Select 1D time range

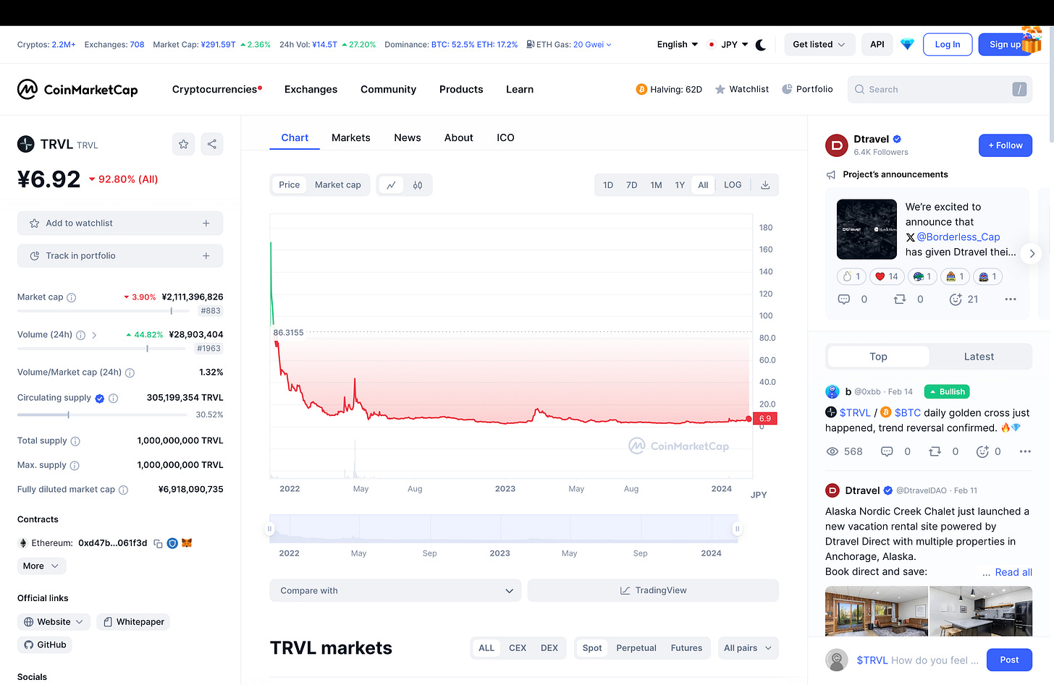(608, 185)
